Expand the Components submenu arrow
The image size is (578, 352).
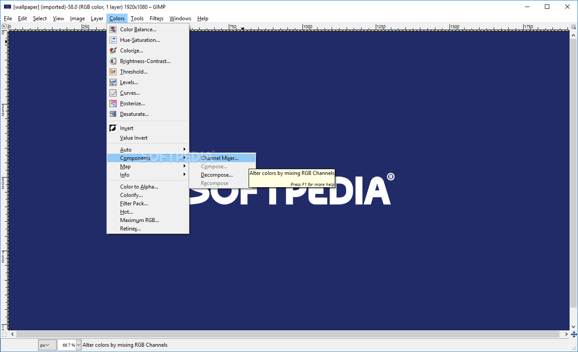[185, 158]
